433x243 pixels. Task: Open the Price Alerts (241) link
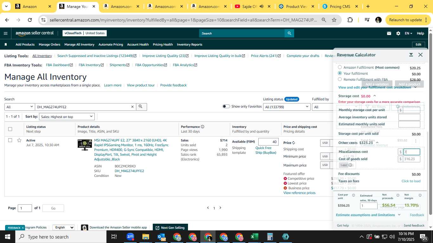coord(266,56)
